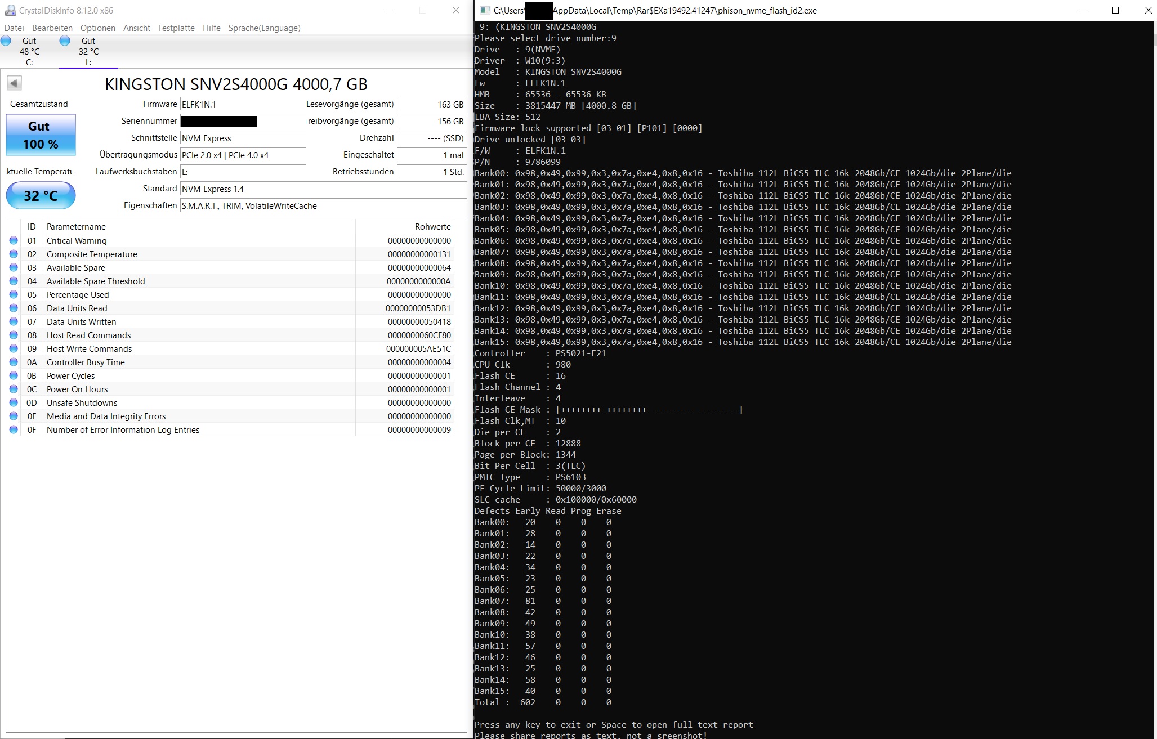
Task: Click Critical Warning status orb
Action: [x=14, y=240]
